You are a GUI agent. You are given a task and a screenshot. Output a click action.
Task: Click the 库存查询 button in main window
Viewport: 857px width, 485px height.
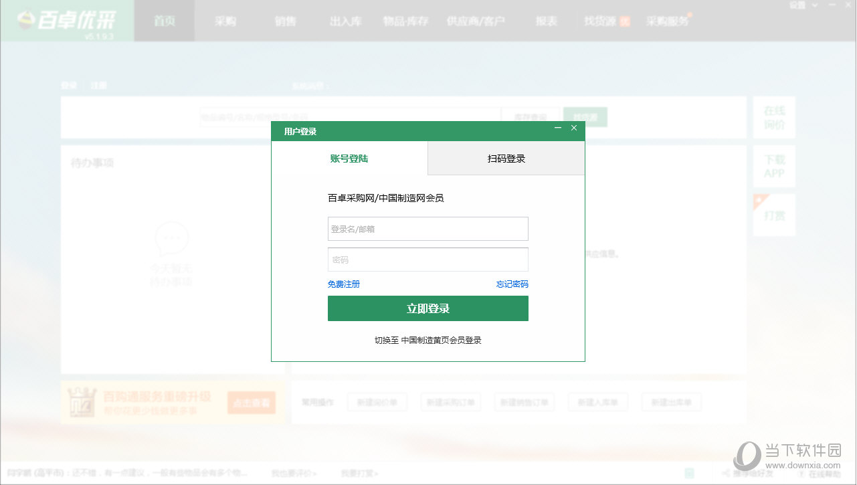click(531, 117)
